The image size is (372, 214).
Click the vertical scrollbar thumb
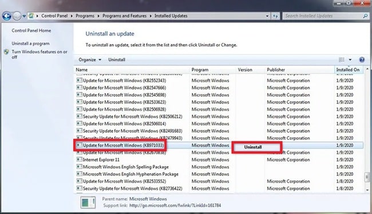pos(367,177)
